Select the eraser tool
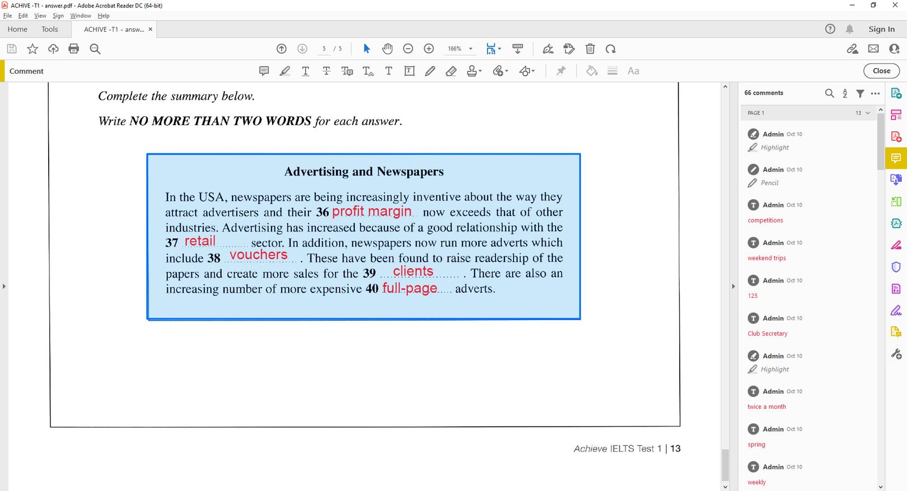907x491 pixels. coord(451,71)
